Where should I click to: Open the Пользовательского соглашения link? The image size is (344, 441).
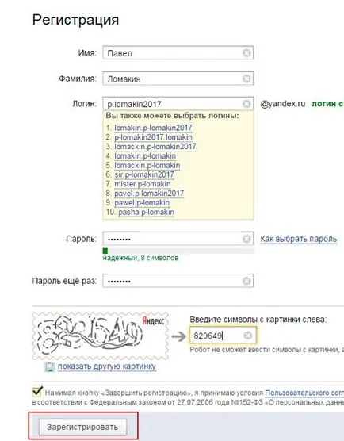(304, 393)
